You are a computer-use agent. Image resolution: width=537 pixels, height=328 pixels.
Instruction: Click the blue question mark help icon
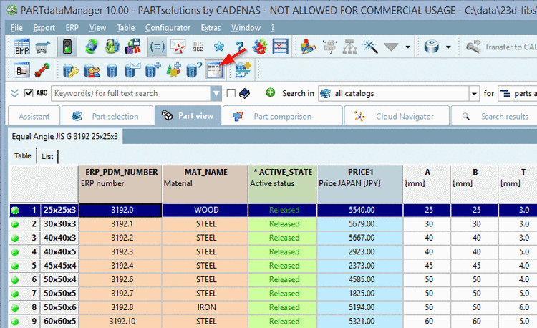click(240, 47)
